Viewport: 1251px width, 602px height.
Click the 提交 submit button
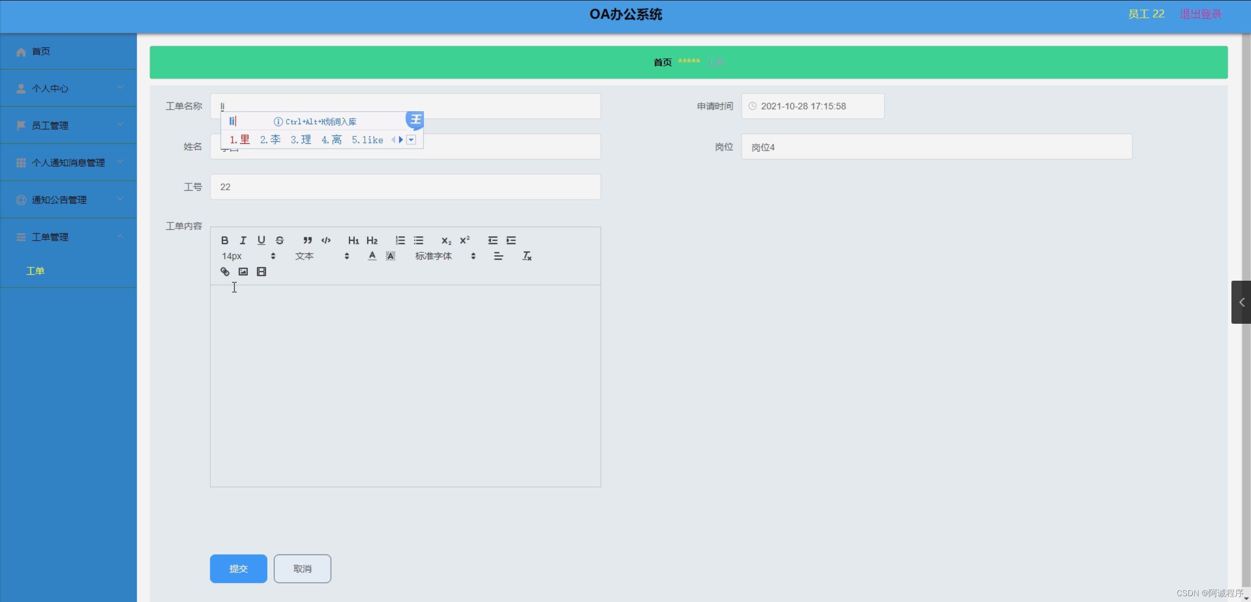tap(238, 568)
